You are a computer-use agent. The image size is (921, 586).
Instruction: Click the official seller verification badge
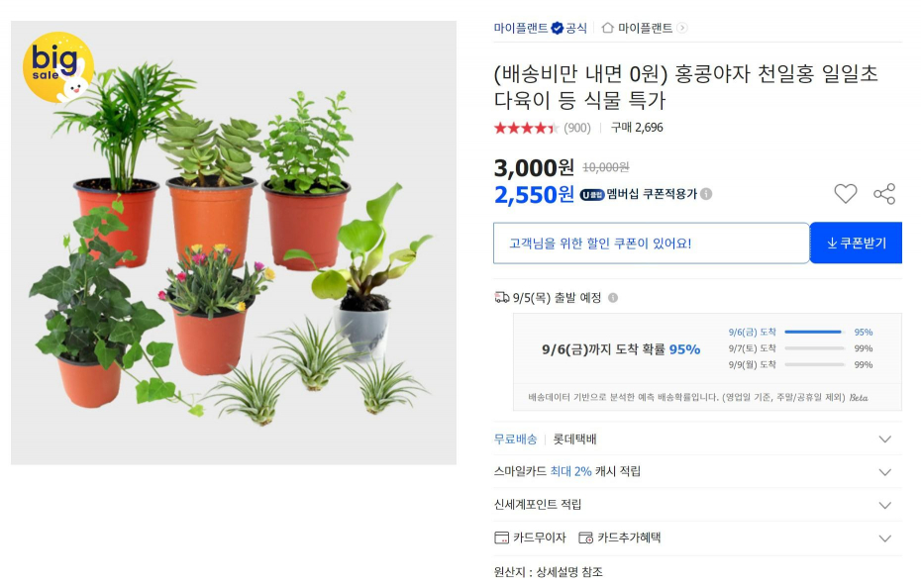click(x=558, y=27)
